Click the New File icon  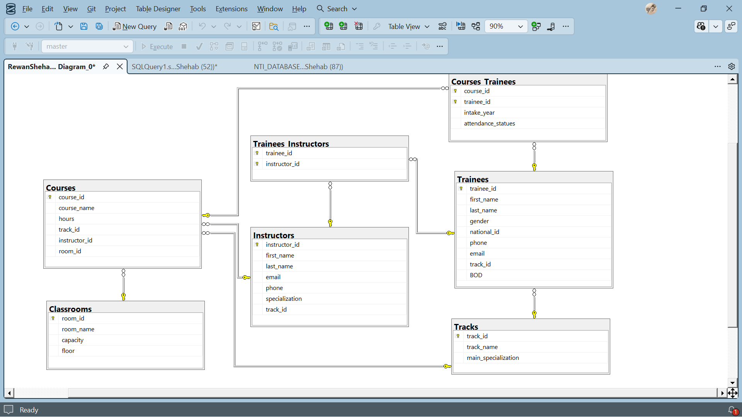click(58, 26)
